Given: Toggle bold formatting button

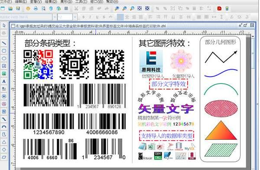Looking at the screenshot, I should click(83, 17).
